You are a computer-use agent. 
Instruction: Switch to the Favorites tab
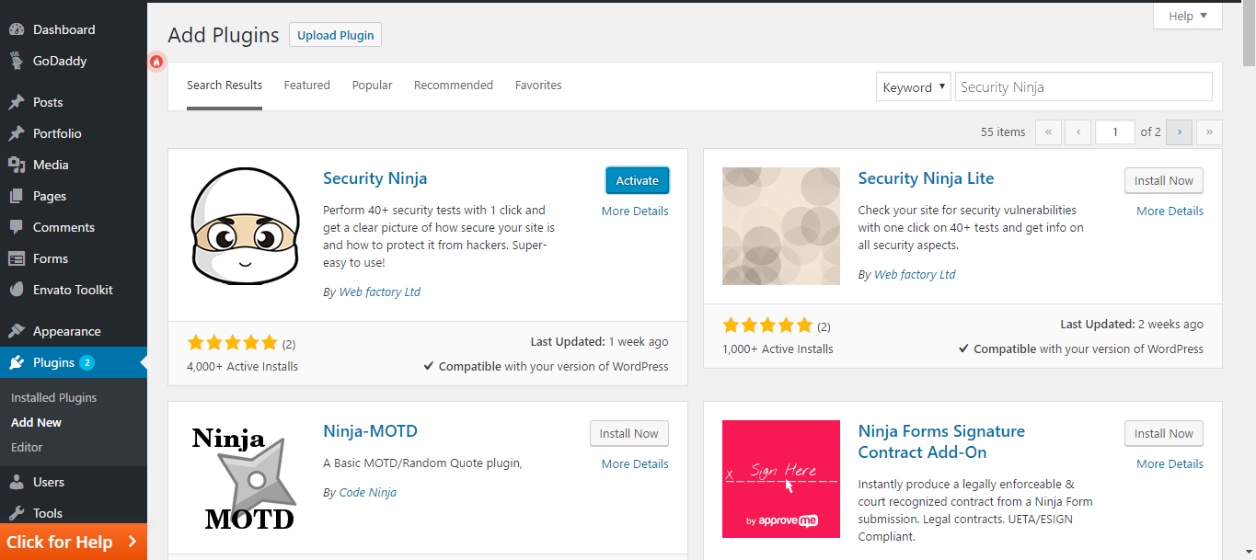pyautogui.click(x=538, y=85)
